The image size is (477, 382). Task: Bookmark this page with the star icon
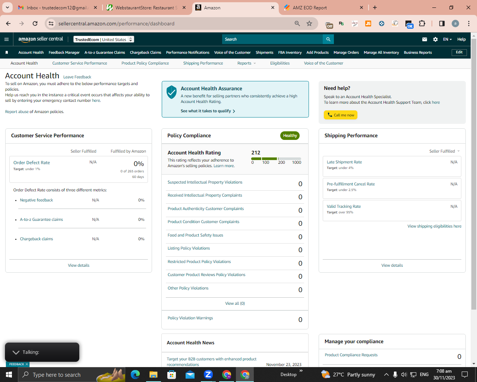click(x=309, y=24)
